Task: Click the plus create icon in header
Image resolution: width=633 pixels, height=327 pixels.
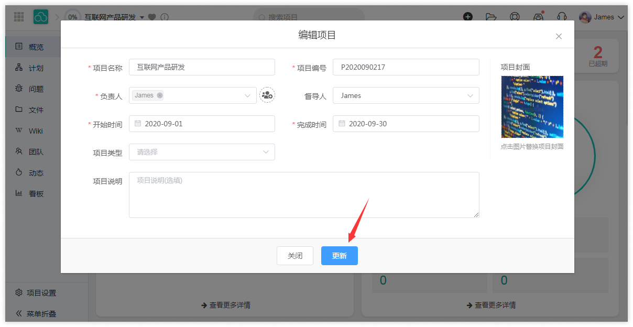Action: (468, 17)
